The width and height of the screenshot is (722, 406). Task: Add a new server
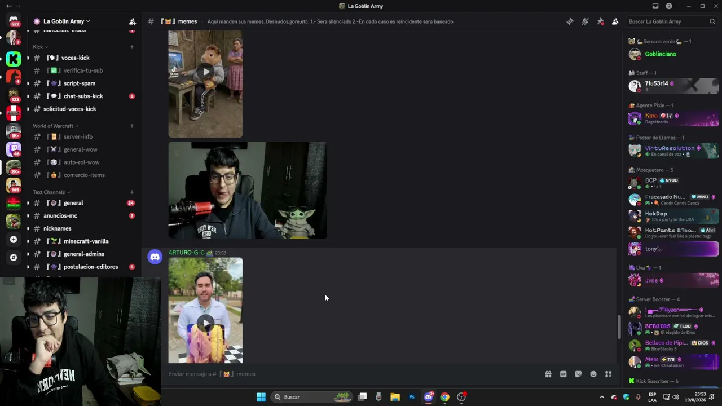14,240
